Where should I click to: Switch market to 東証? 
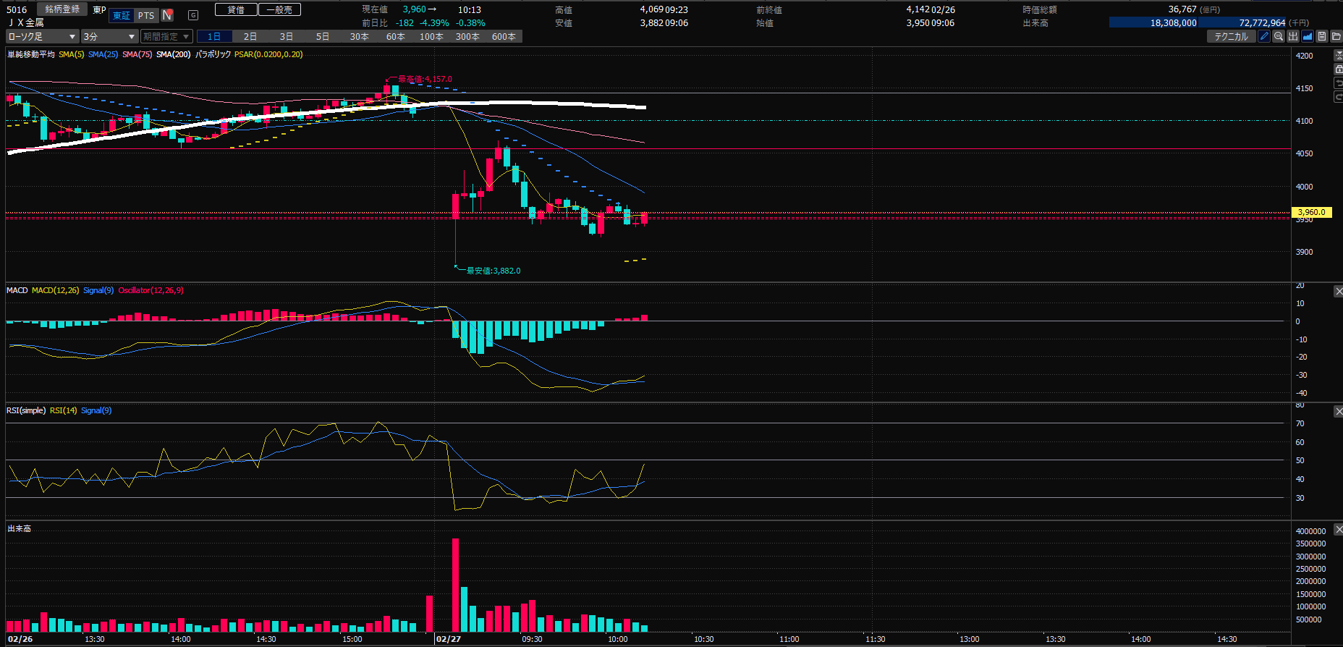(122, 15)
